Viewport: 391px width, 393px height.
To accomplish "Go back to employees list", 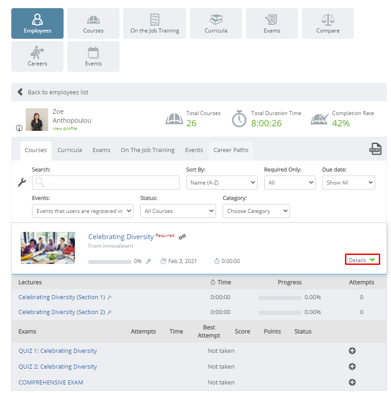I will pos(58,92).
